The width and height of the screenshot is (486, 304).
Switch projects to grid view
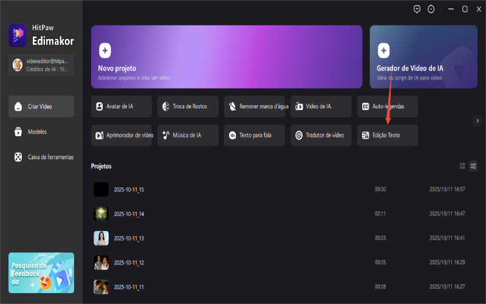coord(462,166)
